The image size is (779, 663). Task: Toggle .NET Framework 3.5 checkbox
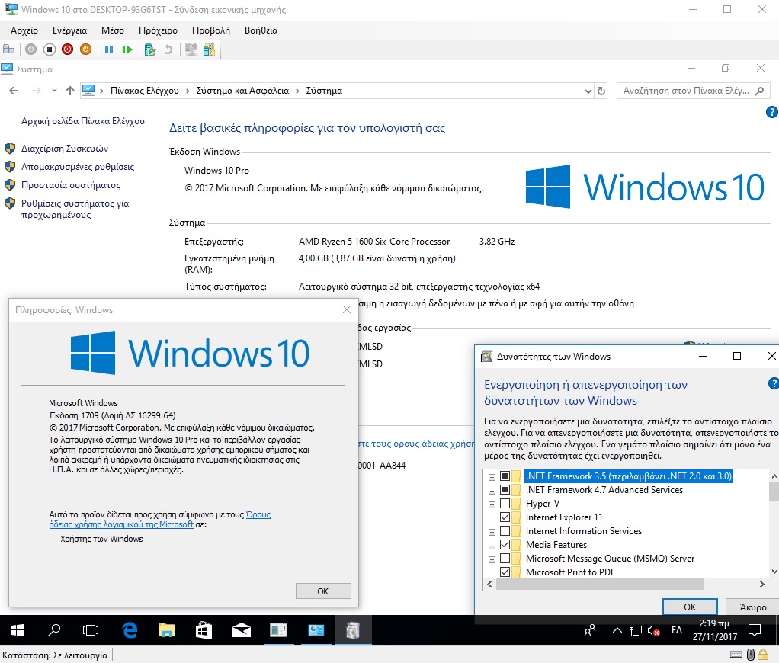point(505,476)
